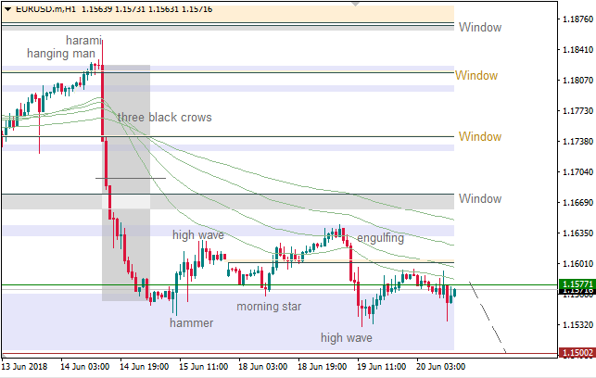Select the three black crows label

164,118
